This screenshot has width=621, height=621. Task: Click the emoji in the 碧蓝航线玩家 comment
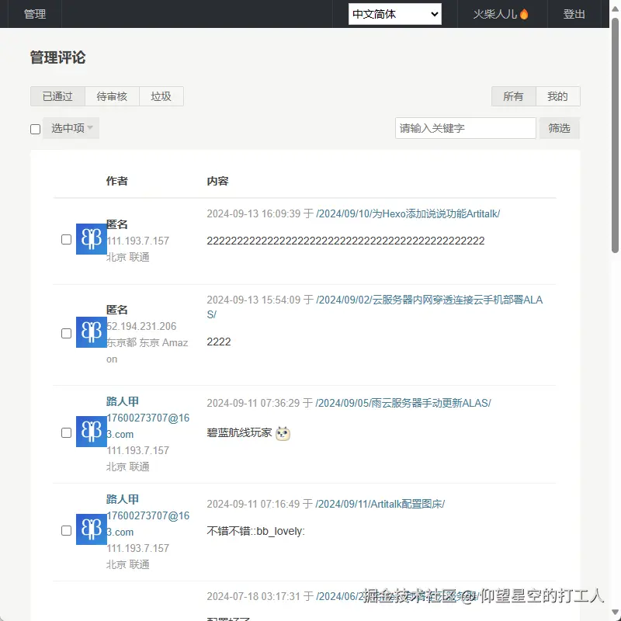click(x=283, y=433)
